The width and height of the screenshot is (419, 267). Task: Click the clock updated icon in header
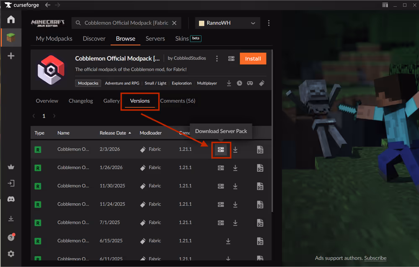[239, 83]
